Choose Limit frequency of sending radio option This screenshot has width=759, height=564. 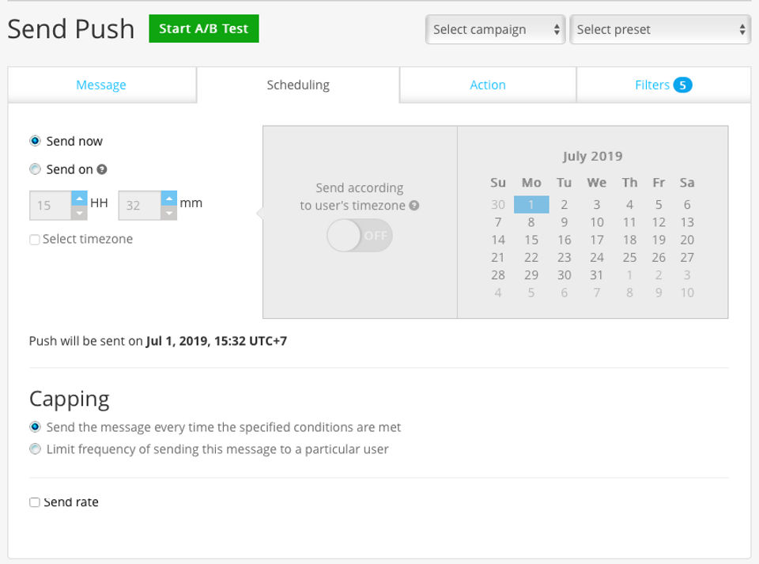pyautogui.click(x=35, y=449)
